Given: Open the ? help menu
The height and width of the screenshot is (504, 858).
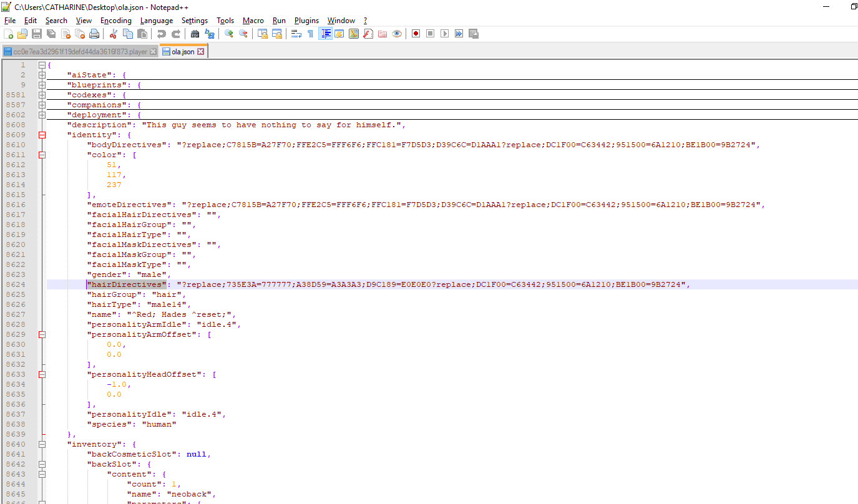Looking at the screenshot, I should 365,21.
